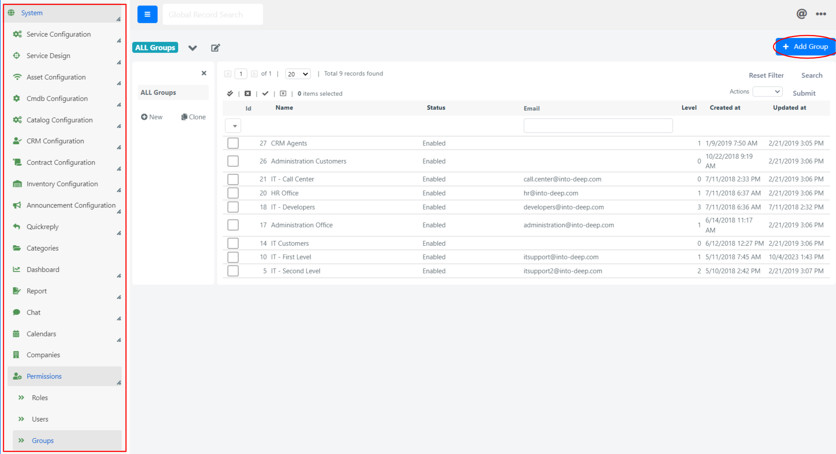This screenshot has width=836, height=454.
Task: Click the Categories folder icon
Action: pyautogui.click(x=17, y=248)
